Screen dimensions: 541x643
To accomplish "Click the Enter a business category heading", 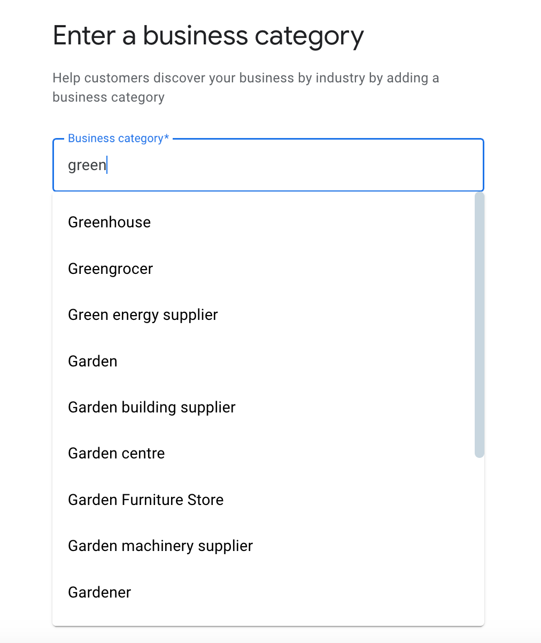I will click(207, 35).
